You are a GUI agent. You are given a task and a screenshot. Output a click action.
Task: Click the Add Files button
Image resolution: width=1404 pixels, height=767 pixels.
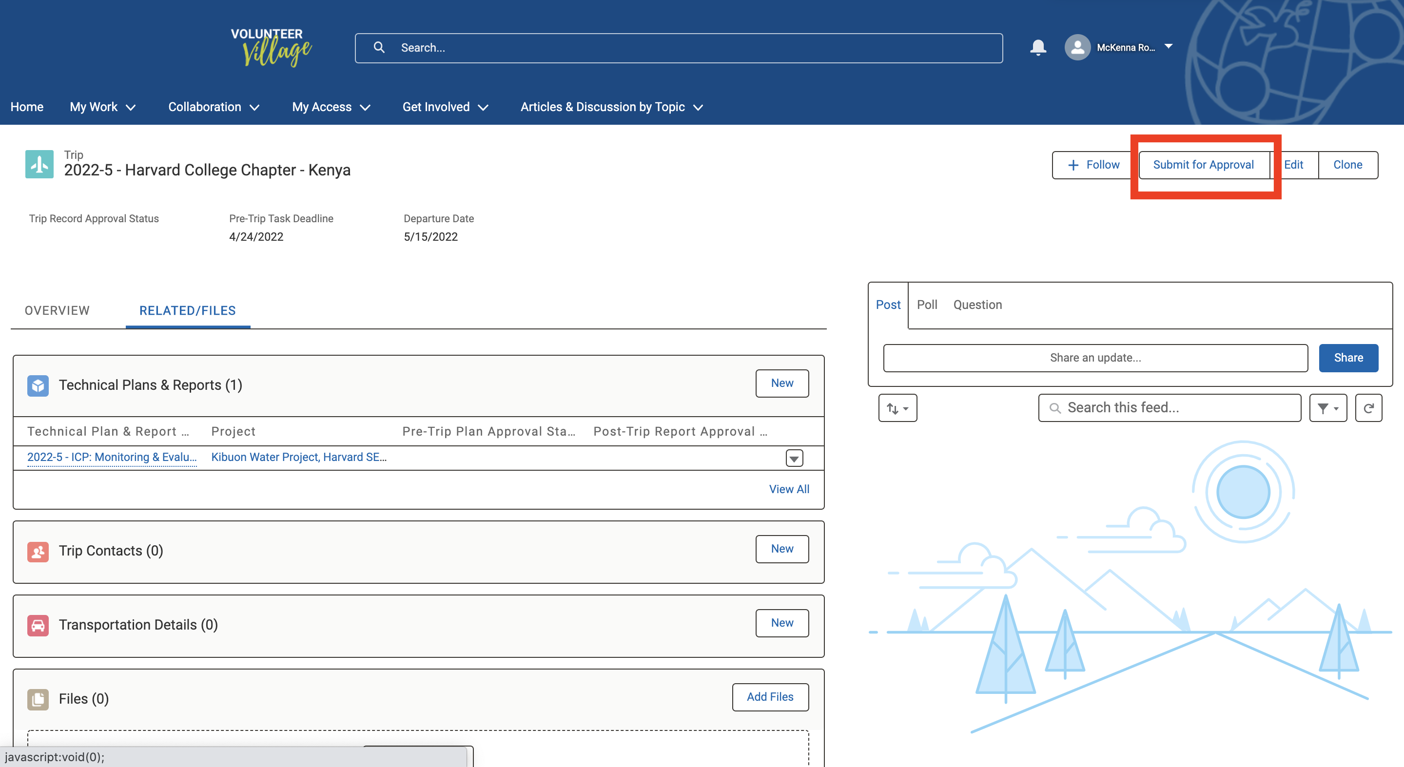(x=770, y=697)
